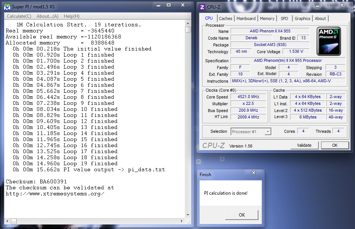355x229 pixels.
Task: Open the Graphics tab
Action: click(303, 18)
